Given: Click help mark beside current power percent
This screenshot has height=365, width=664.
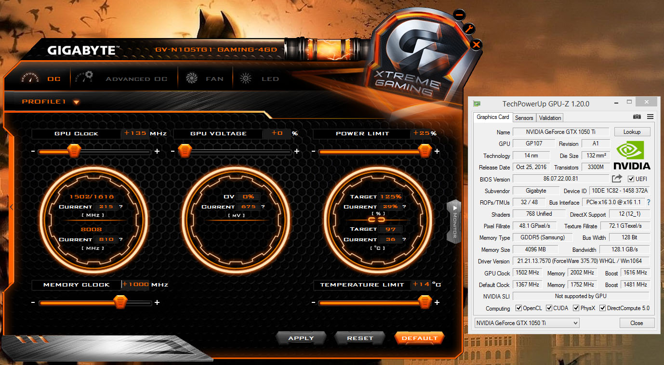Looking at the screenshot, I should [x=405, y=207].
